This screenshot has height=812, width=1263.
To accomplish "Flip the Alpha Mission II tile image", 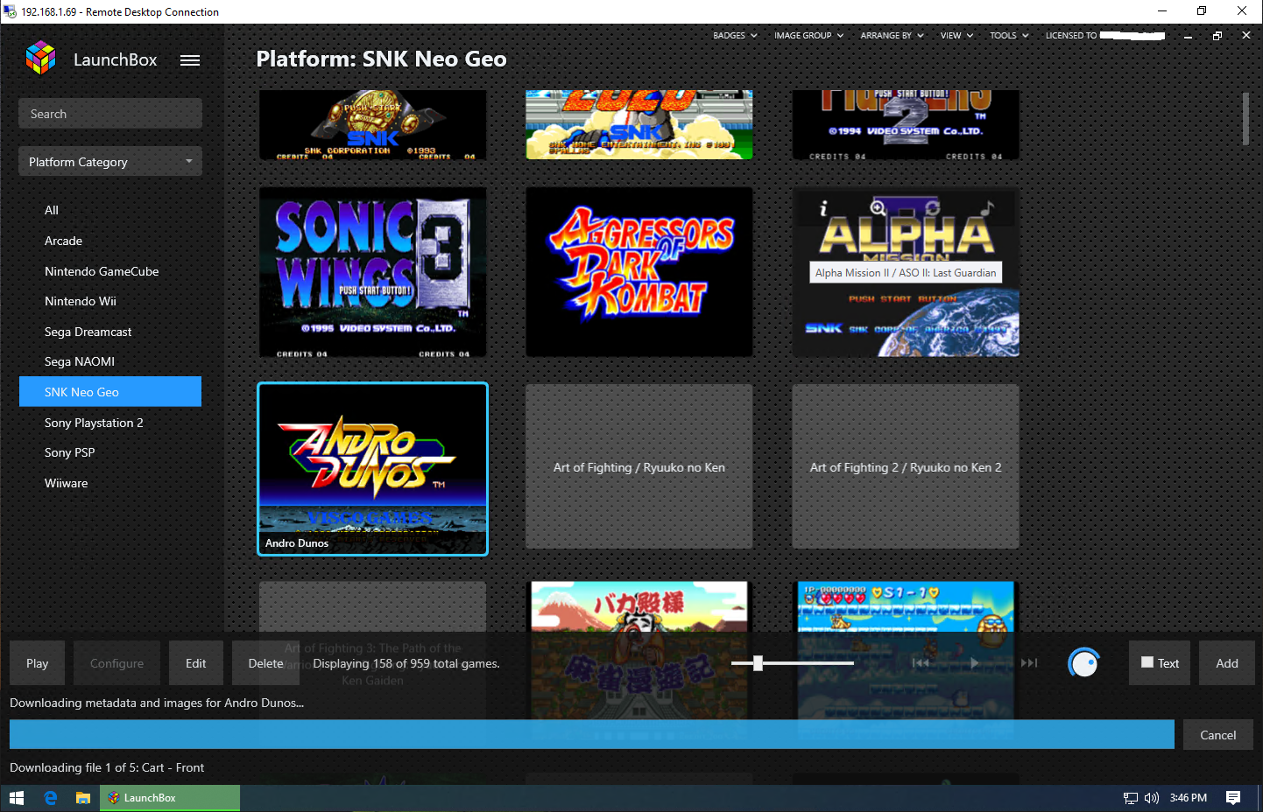I will click(932, 208).
